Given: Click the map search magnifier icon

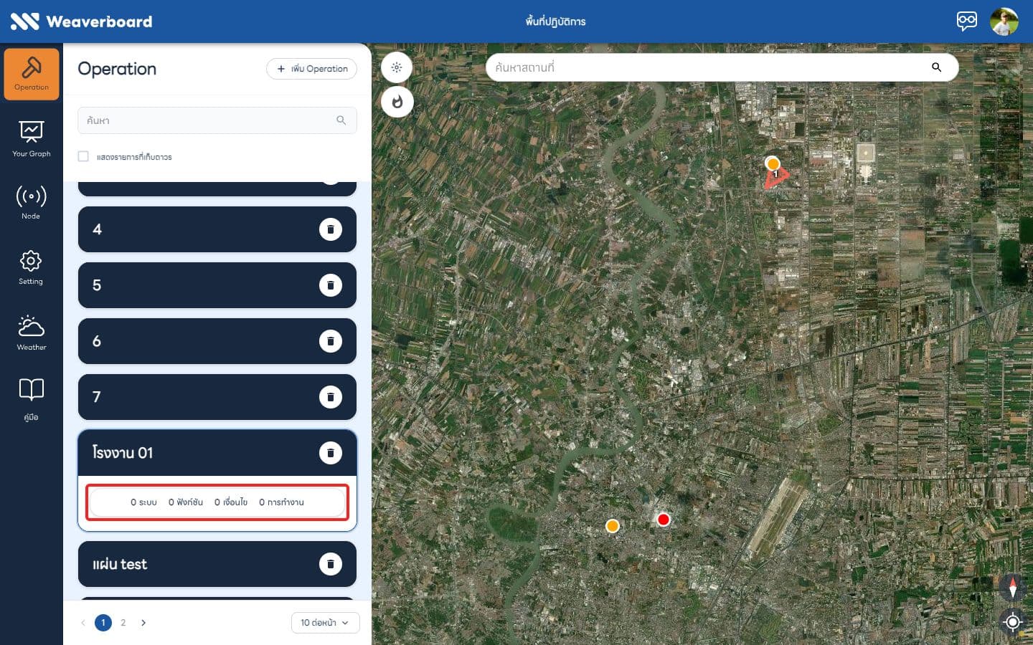Looking at the screenshot, I should coord(936,67).
